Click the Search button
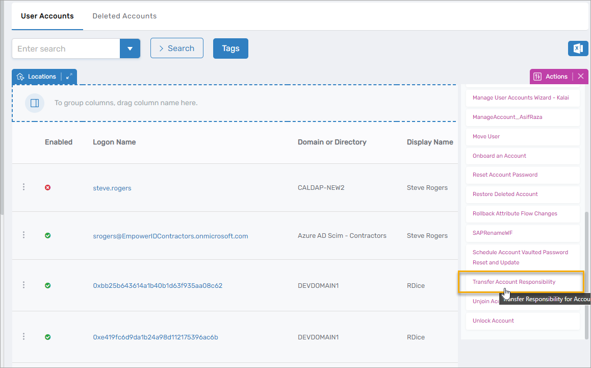Image resolution: width=591 pixels, height=368 pixels. pyautogui.click(x=176, y=48)
